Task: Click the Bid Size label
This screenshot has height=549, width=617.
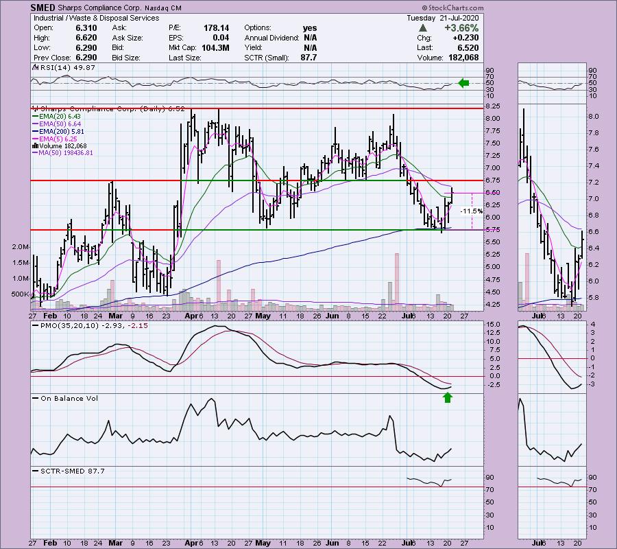Action: (x=126, y=58)
